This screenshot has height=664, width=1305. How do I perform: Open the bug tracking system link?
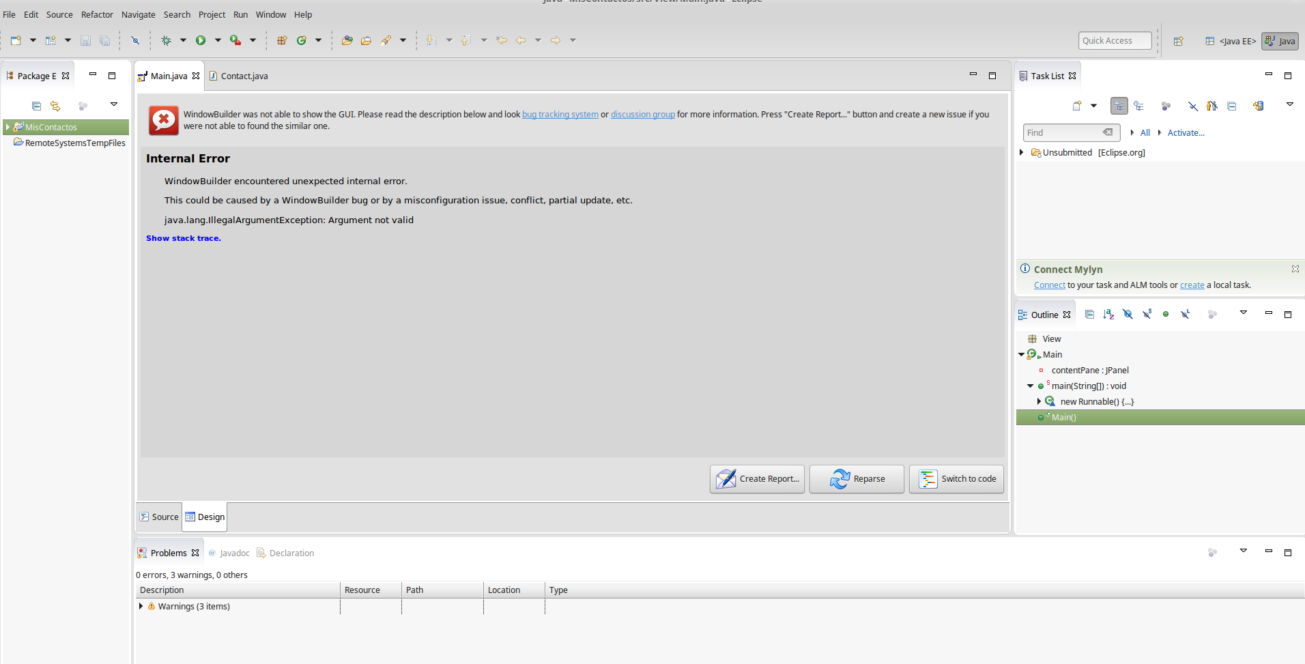(560, 114)
